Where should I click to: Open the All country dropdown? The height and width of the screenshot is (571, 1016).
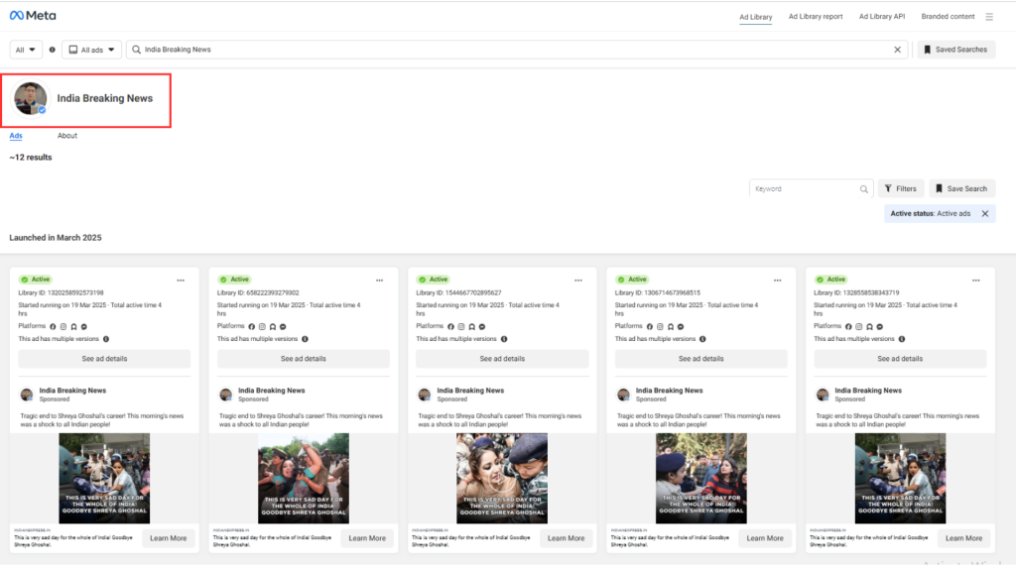pyautogui.click(x=26, y=50)
